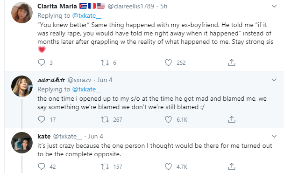Open @txkate__ link in sarah's reply
The height and width of the screenshot is (173, 284).
tap(86, 90)
